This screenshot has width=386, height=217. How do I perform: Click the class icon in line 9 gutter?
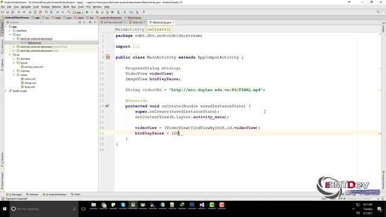(108, 57)
